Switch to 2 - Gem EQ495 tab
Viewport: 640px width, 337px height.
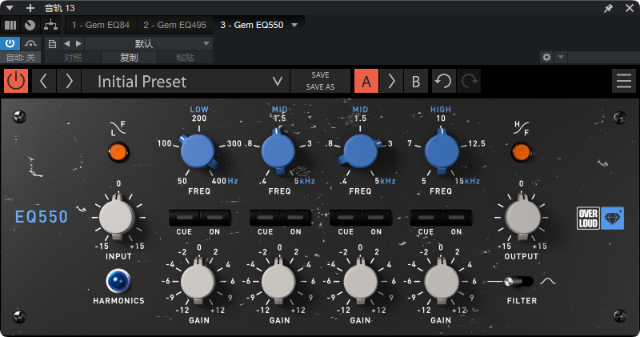point(174,25)
